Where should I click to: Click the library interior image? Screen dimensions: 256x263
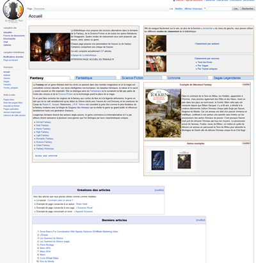50,47
